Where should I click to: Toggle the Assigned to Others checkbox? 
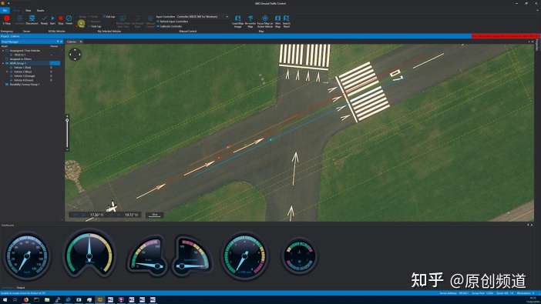pyautogui.click(x=7, y=59)
